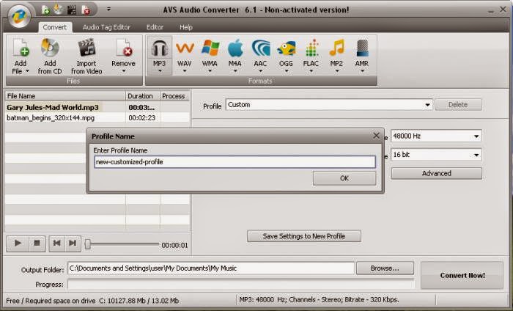Click the add file icon in the title bar quick toolbar
The width and height of the screenshot is (513, 311).
coord(45,10)
